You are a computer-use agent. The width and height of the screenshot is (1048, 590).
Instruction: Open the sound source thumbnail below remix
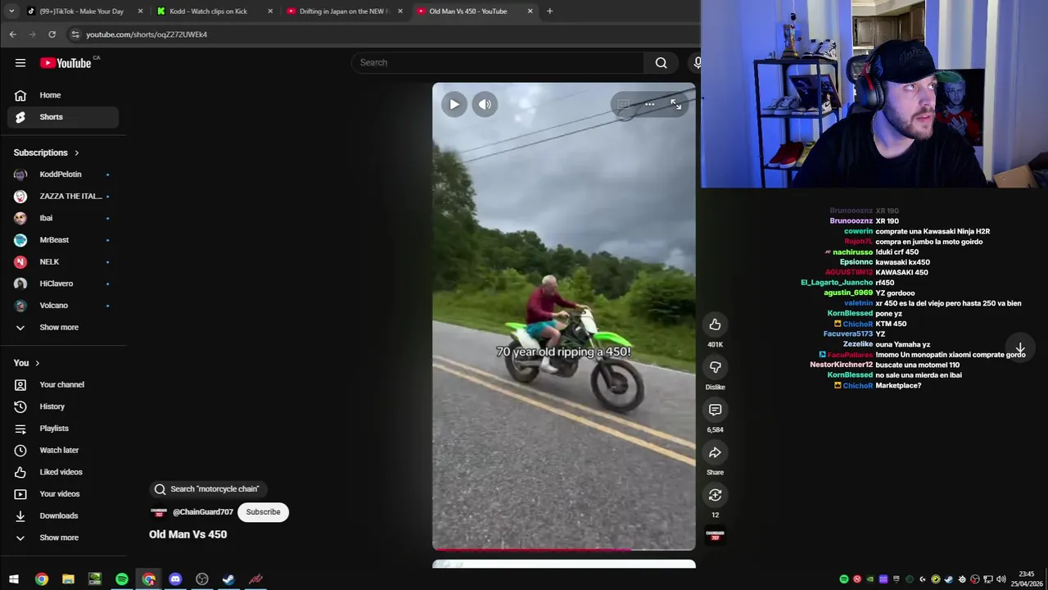[715, 535]
